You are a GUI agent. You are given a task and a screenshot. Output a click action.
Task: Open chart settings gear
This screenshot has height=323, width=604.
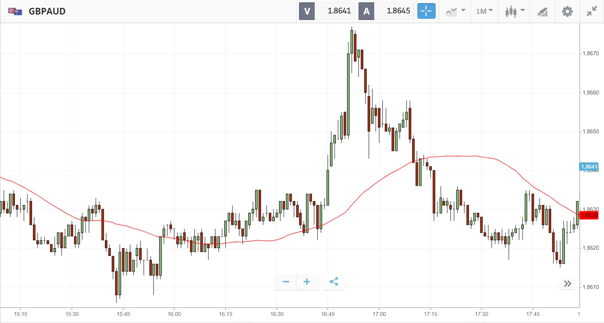pos(567,11)
